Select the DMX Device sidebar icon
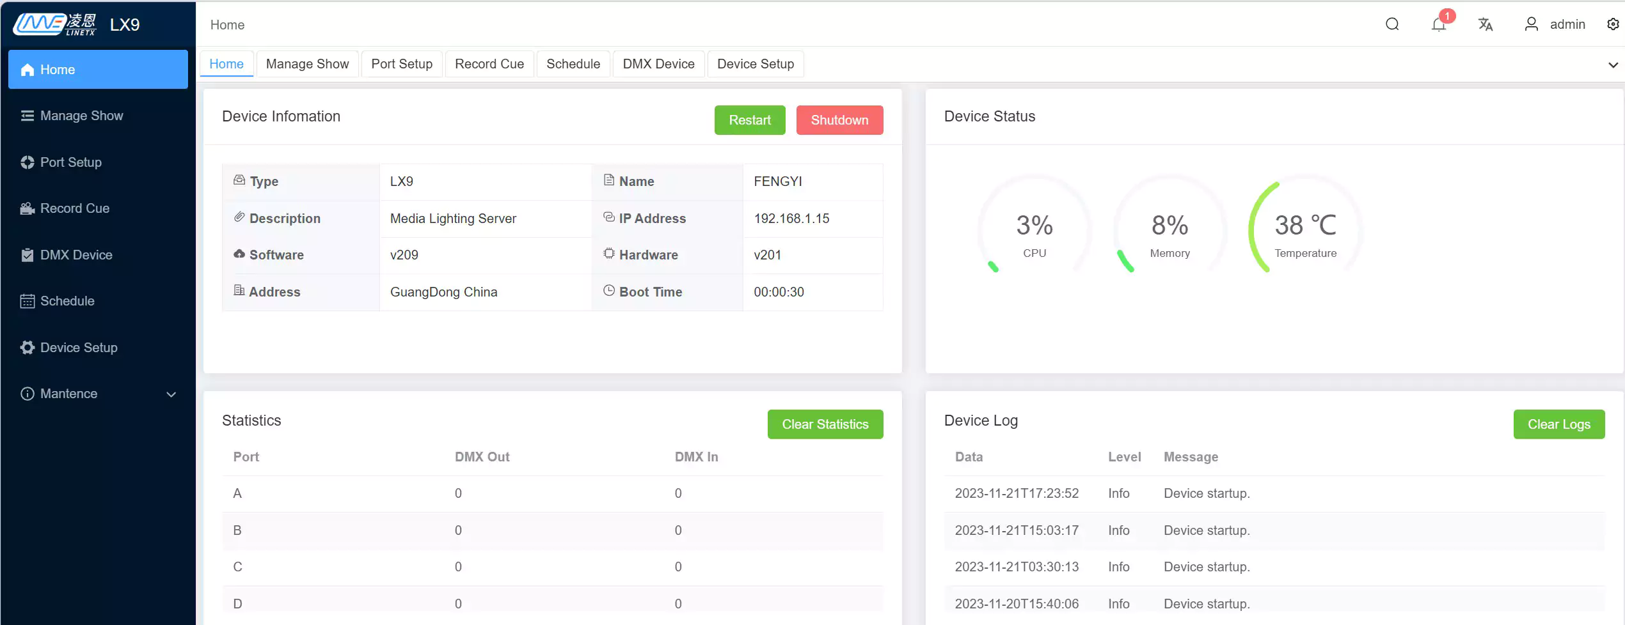The image size is (1625, 625). pos(27,254)
